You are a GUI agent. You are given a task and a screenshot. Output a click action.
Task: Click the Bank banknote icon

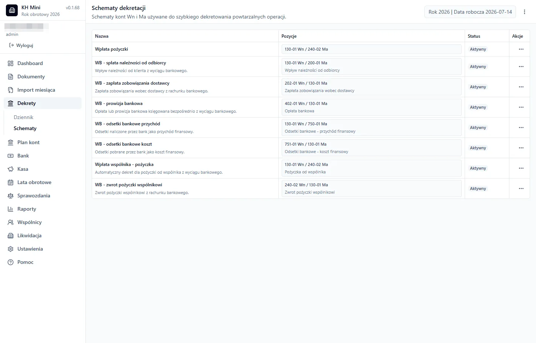click(11, 156)
